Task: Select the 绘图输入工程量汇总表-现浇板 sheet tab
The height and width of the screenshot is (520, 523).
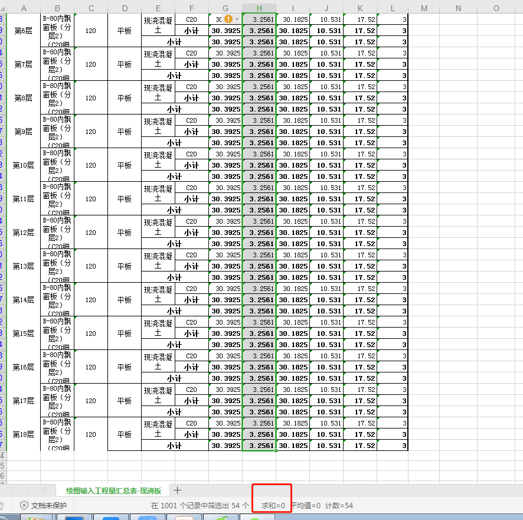Action: click(113, 490)
